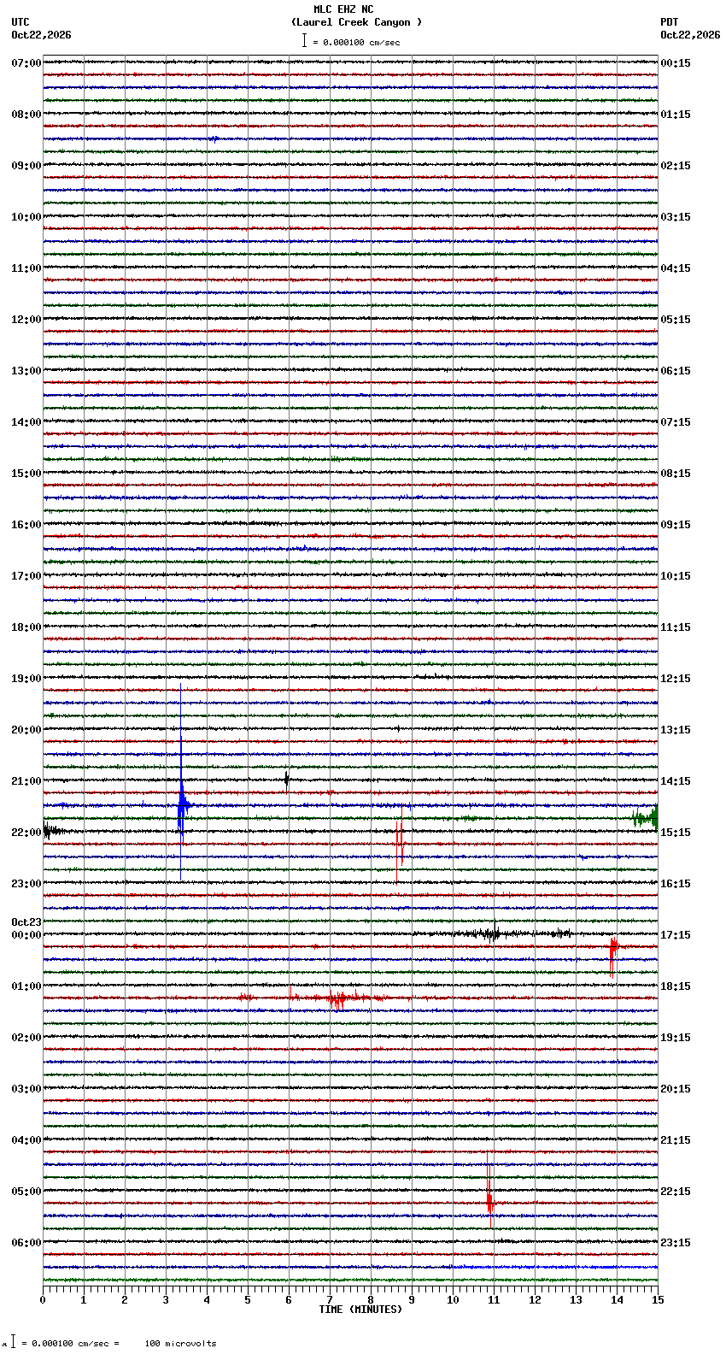Click the 22:00 UTC time label

(x=26, y=833)
